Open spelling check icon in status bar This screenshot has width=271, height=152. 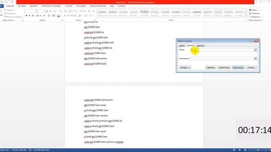click(x=30, y=150)
